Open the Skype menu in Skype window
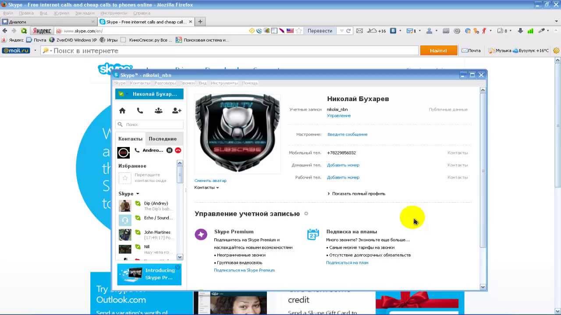This screenshot has height=315, width=561. click(x=120, y=83)
